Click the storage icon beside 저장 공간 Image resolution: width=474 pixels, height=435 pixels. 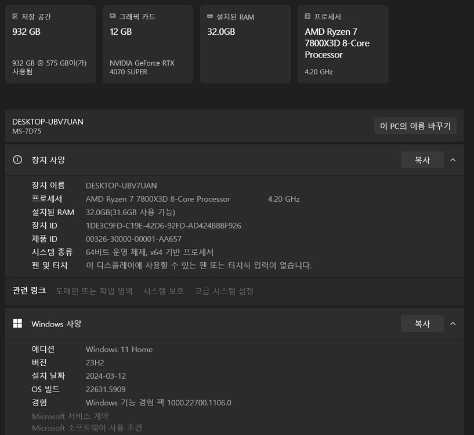[x=15, y=16]
